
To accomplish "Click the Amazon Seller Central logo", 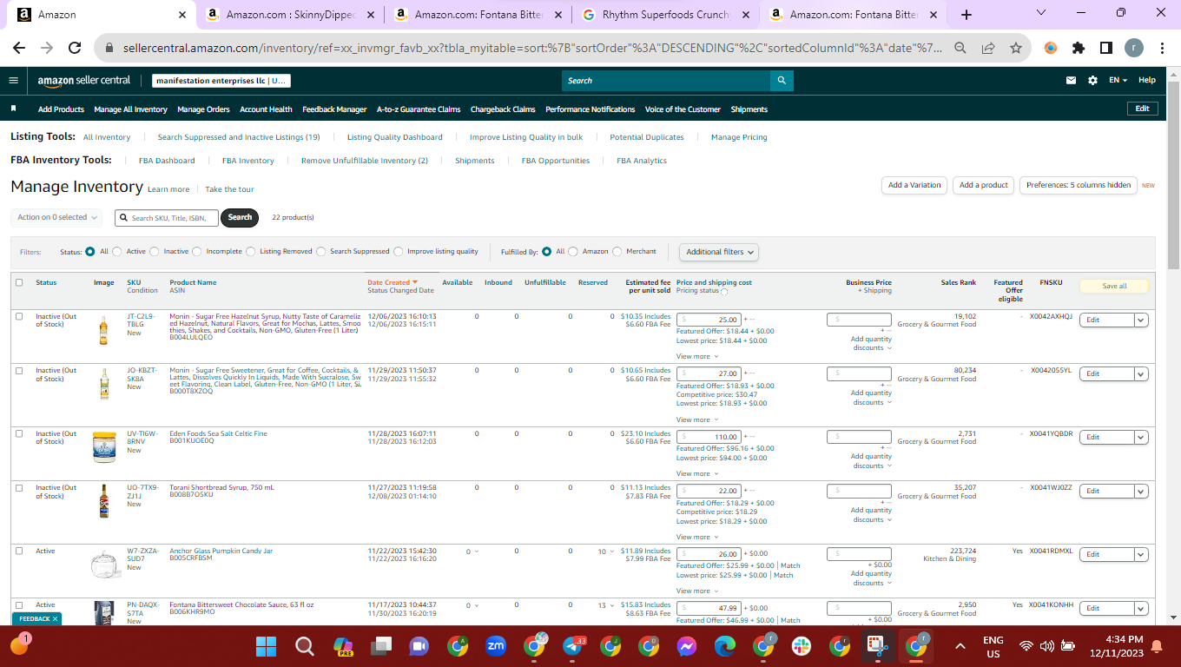I will point(83,80).
